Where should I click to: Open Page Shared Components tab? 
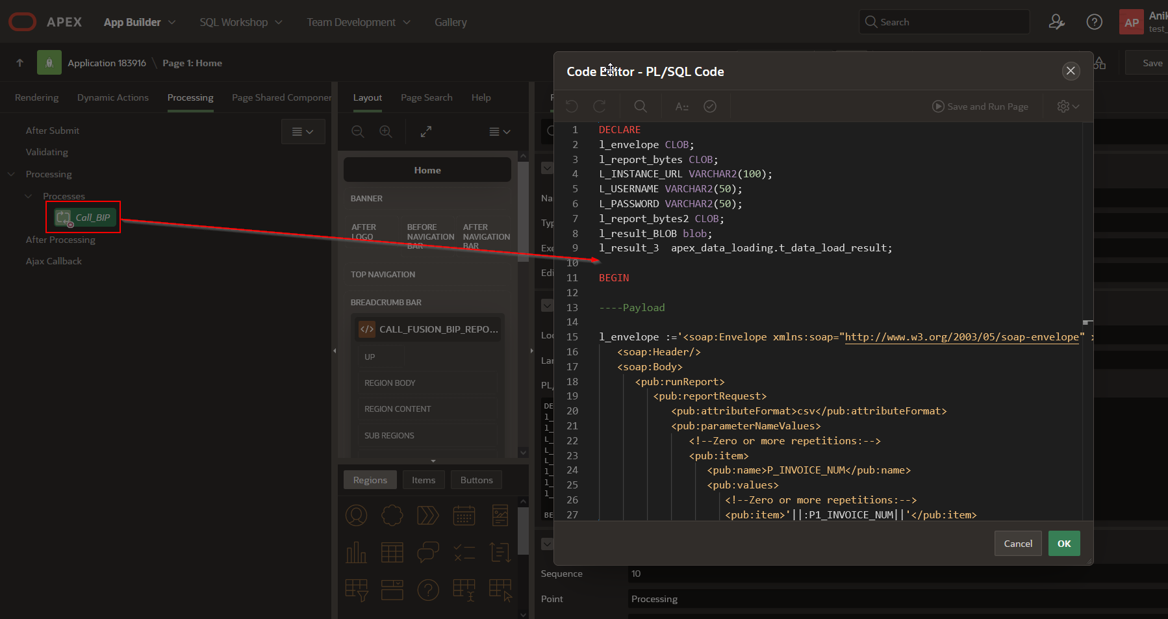coord(281,97)
